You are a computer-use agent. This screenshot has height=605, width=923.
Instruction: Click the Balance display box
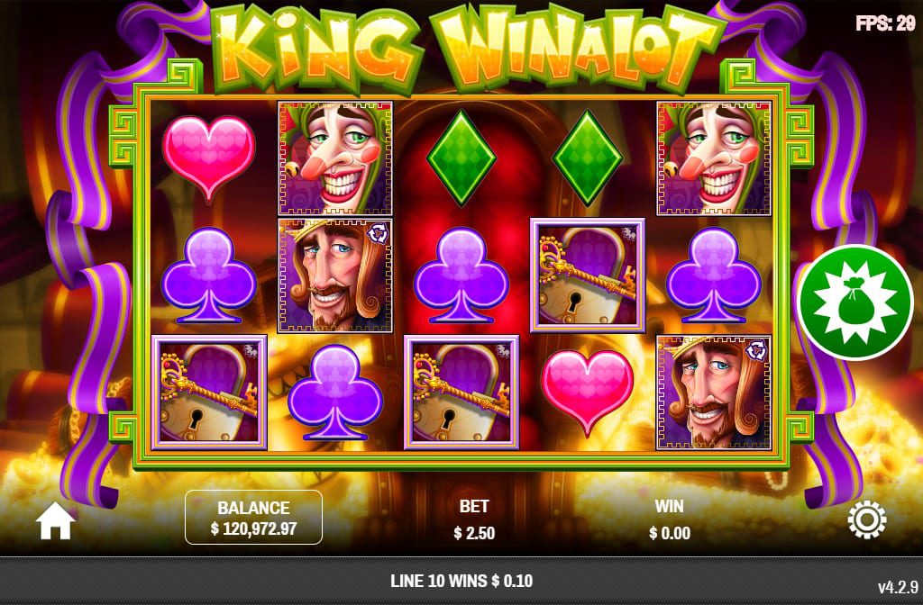pos(253,518)
